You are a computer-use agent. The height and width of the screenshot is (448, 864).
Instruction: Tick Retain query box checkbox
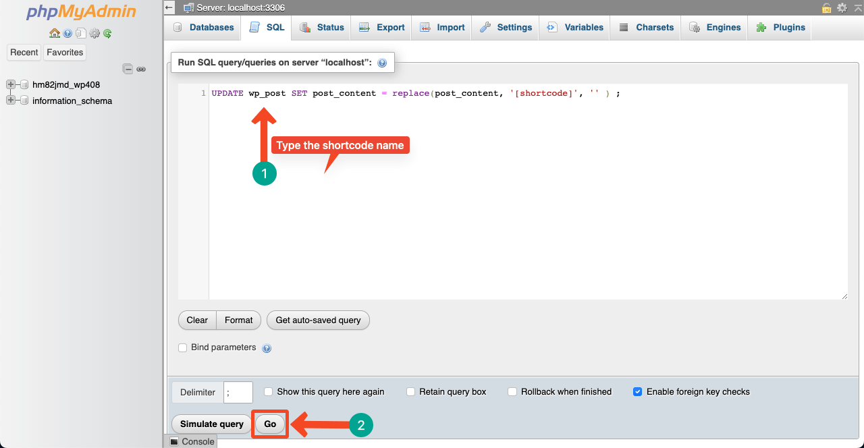(410, 391)
